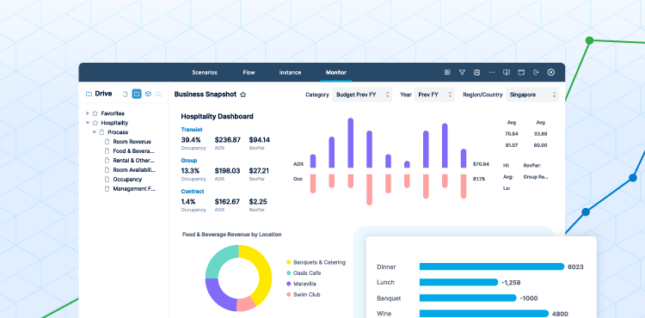The width and height of the screenshot is (645, 318).
Task: Click the window panel icon in top bar
Action: tap(521, 72)
